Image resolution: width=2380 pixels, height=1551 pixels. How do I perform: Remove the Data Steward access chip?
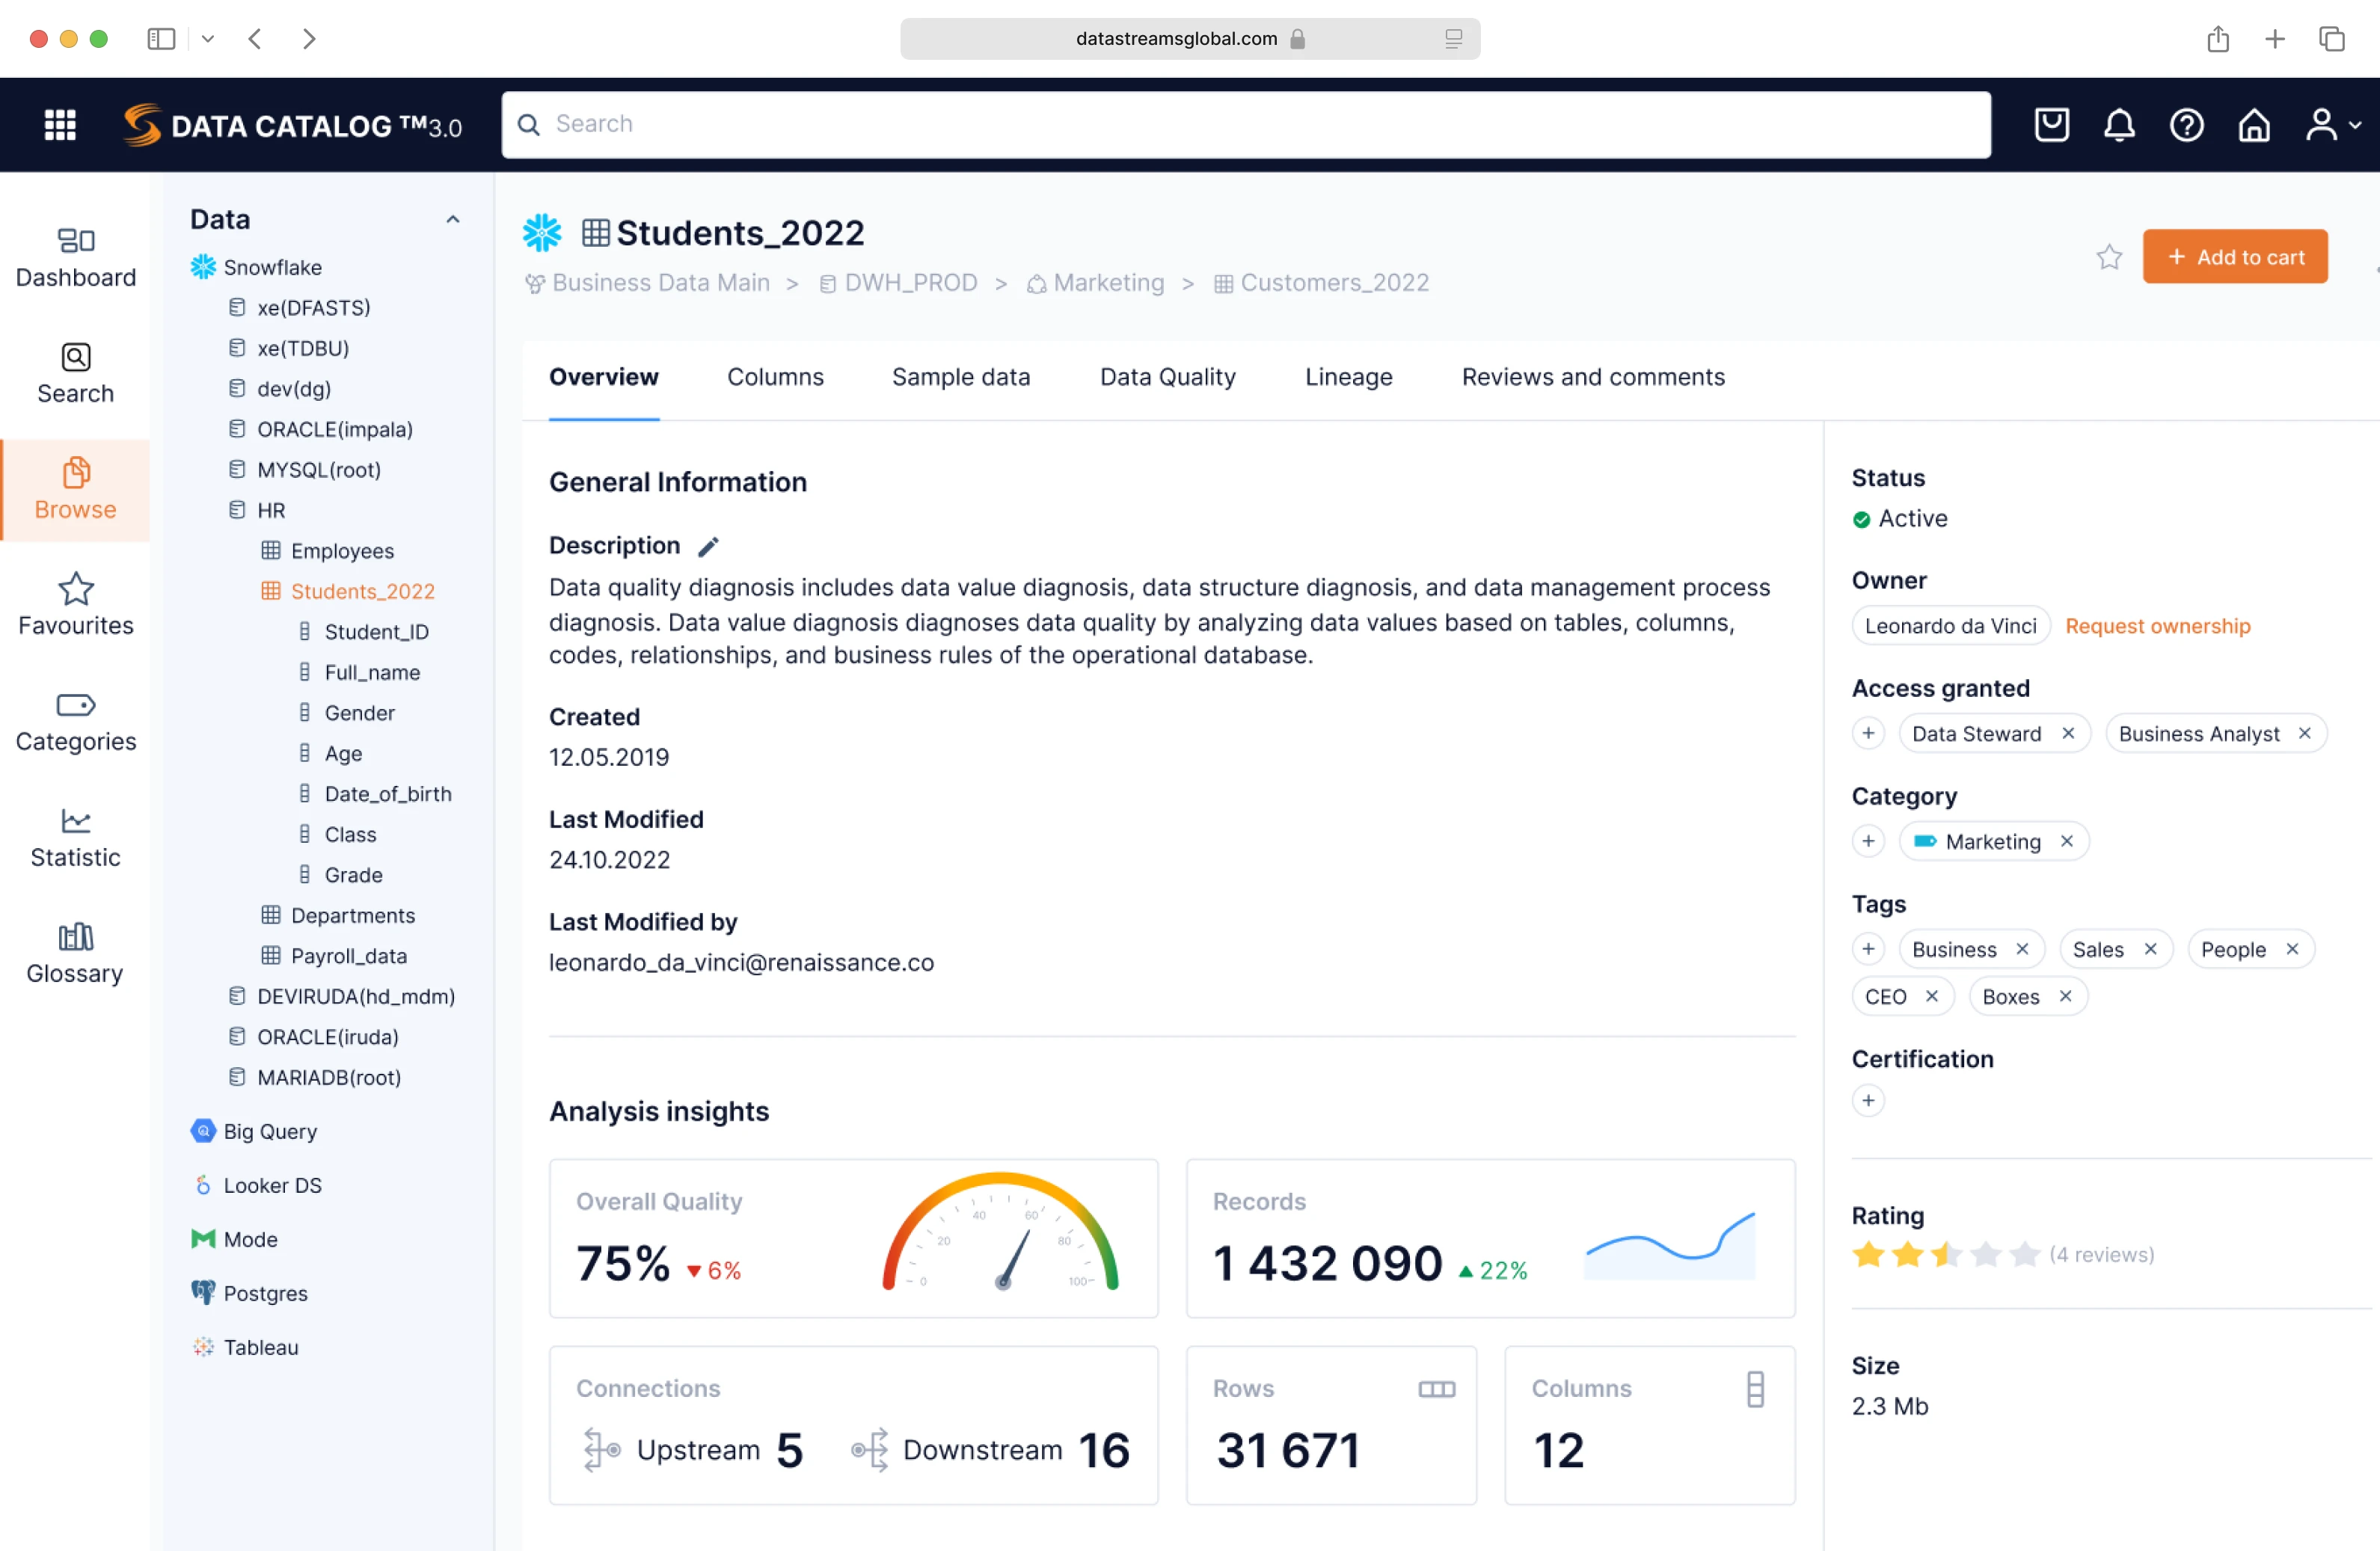tap(2068, 733)
